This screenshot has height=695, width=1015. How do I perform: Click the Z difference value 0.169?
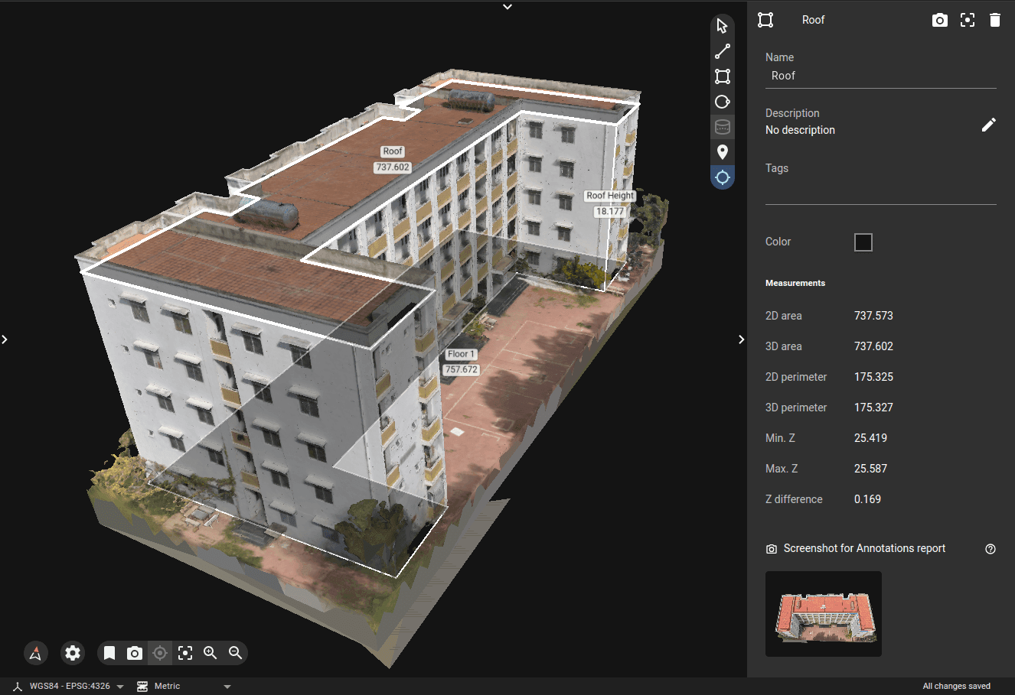(x=867, y=499)
